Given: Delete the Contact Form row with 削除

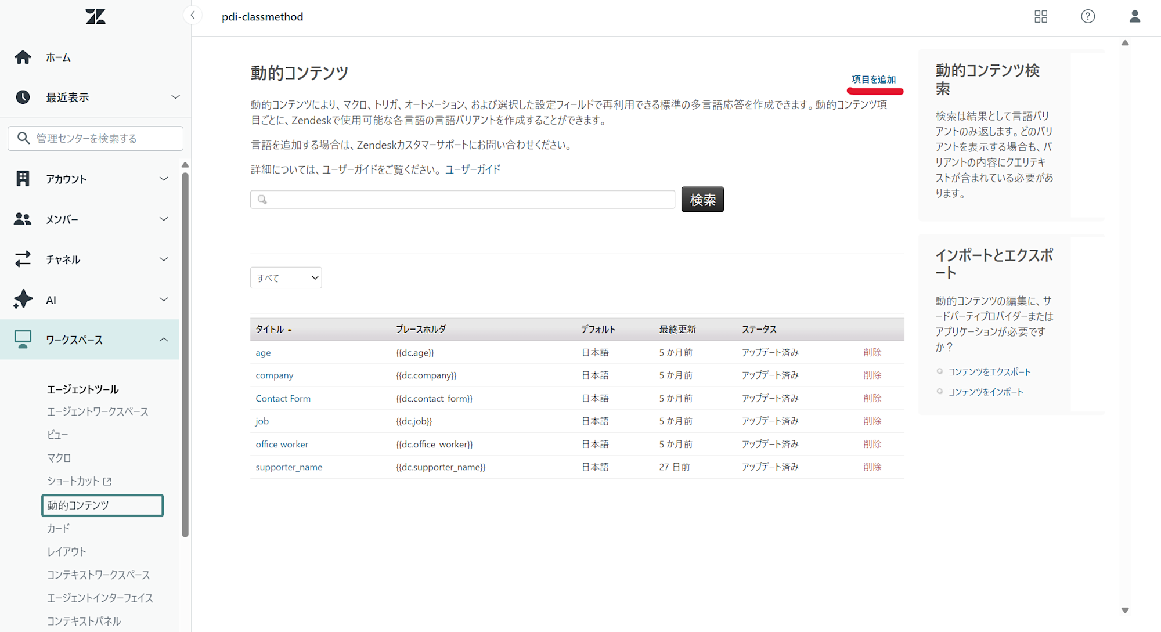Looking at the screenshot, I should (x=872, y=398).
